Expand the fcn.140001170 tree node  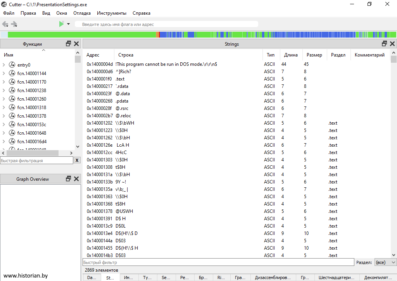(x=4, y=82)
